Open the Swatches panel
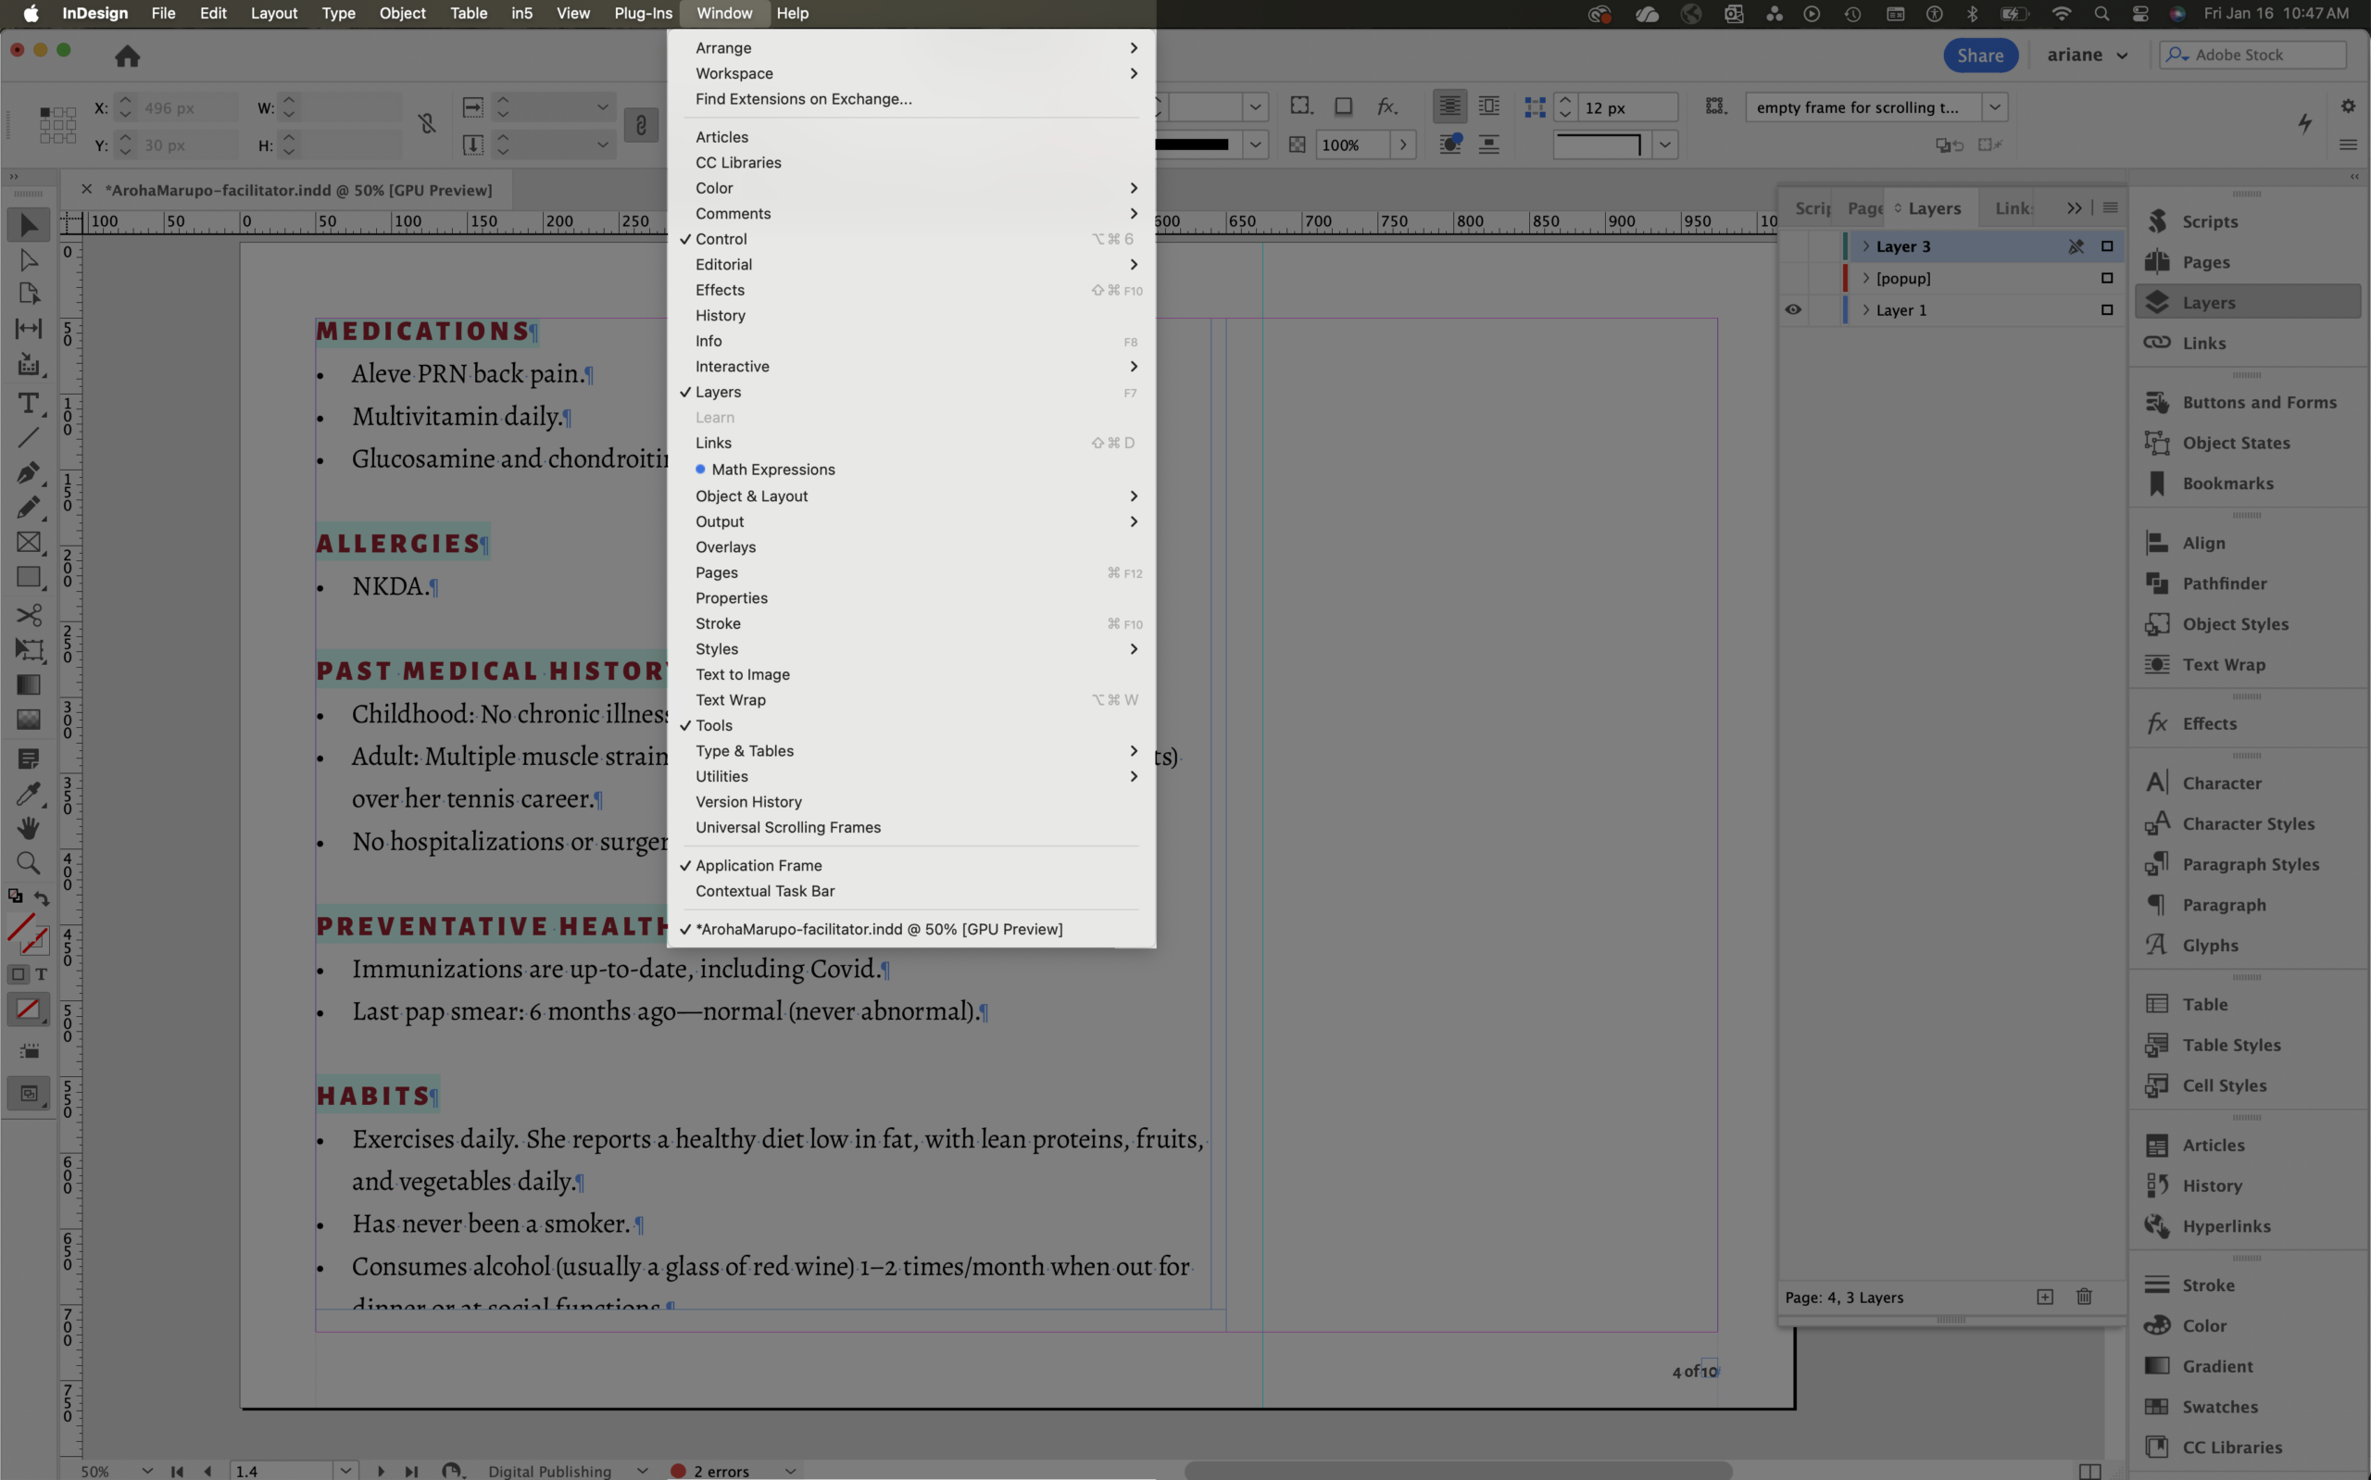 (x=2219, y=1407)
